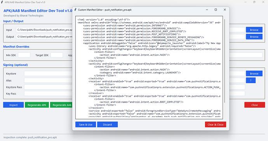Browse for the output file path
The image size is (268, 141).
(x=254, y=37)
